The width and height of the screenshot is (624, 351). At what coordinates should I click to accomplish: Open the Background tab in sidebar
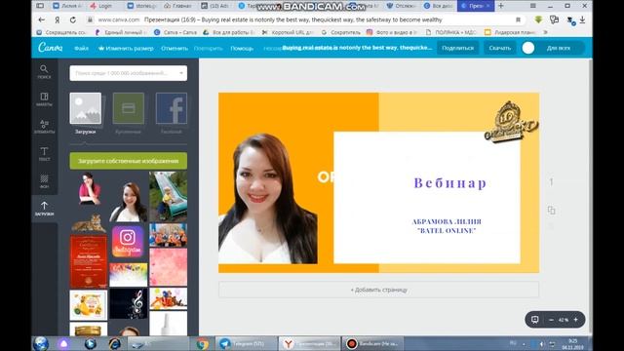[44, 181]
